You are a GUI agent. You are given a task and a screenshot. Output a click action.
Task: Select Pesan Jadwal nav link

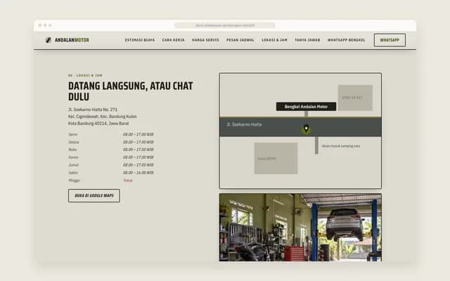click(x=240, y=40)
